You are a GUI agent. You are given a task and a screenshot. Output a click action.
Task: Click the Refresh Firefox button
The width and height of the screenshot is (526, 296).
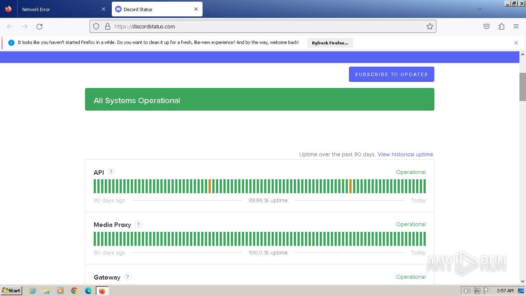point(330,43)
